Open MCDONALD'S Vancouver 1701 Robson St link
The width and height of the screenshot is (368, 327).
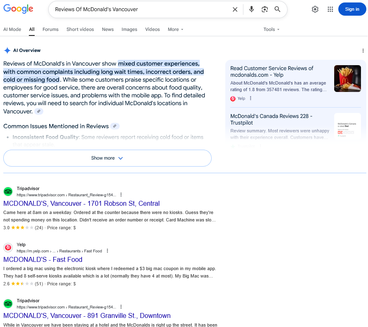(x=81, y=203)
